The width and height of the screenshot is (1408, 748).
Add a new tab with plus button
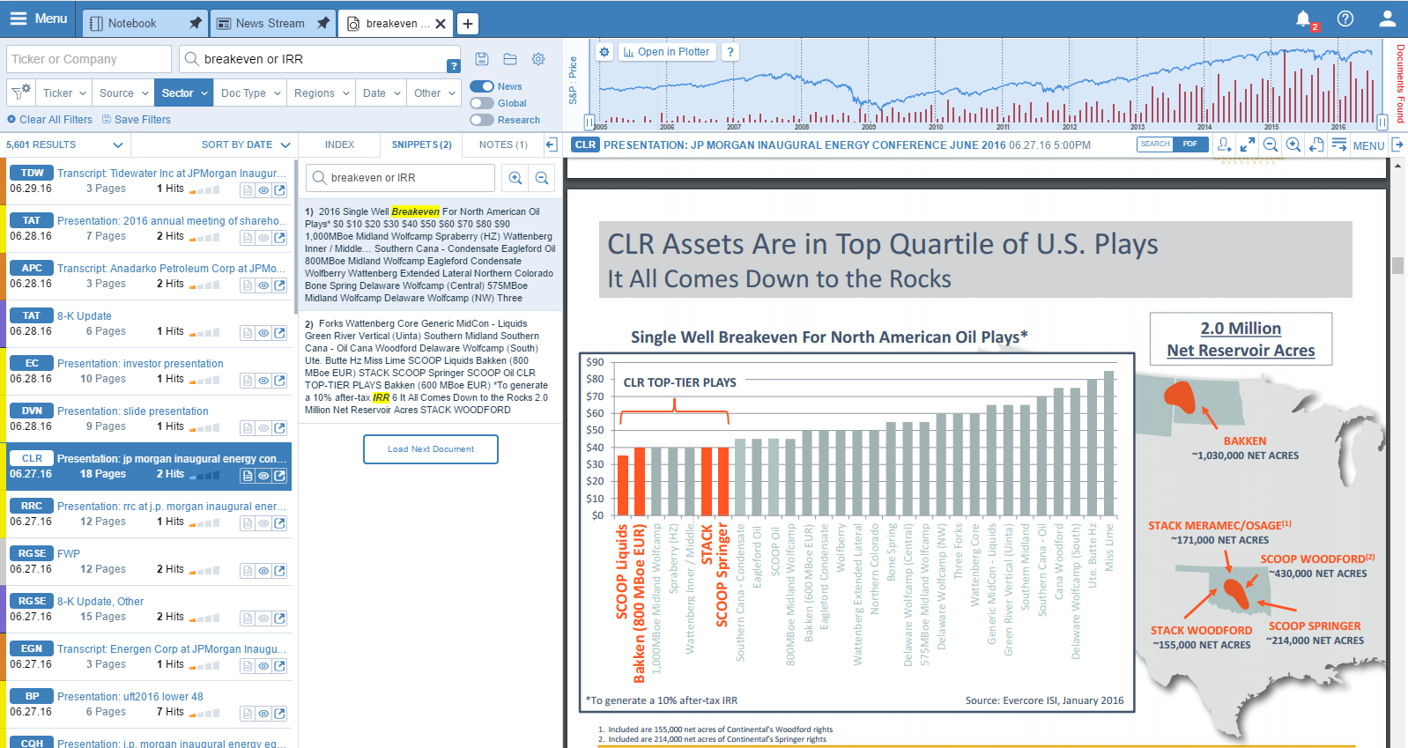468,24
